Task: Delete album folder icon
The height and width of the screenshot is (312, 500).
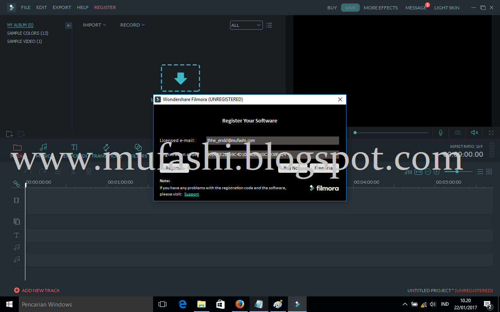Action: pos(21,134)
